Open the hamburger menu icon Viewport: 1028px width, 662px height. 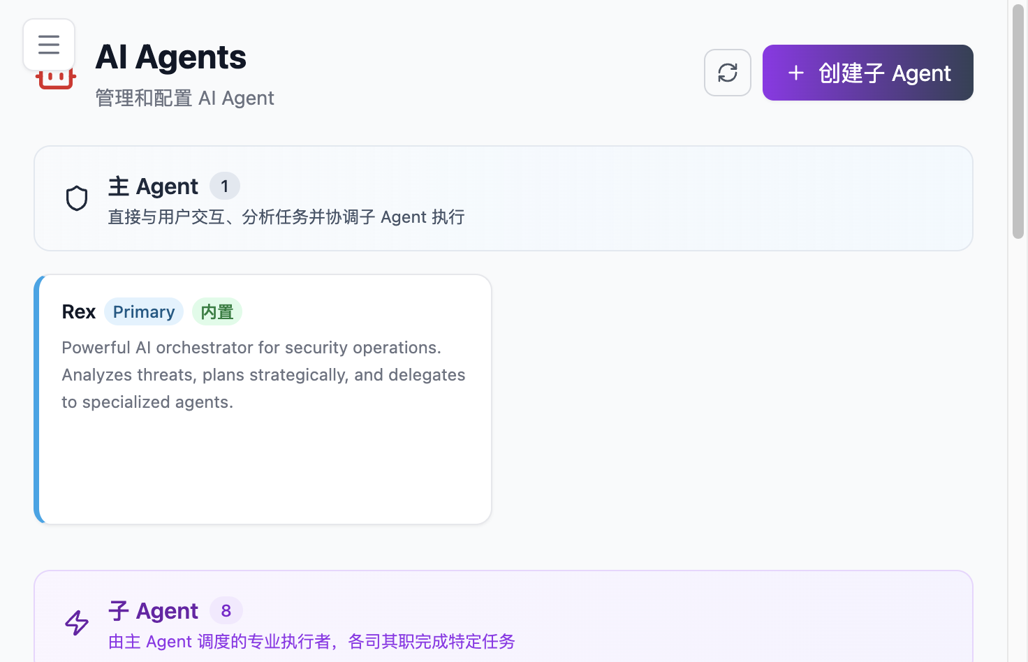tap(48, 45)
